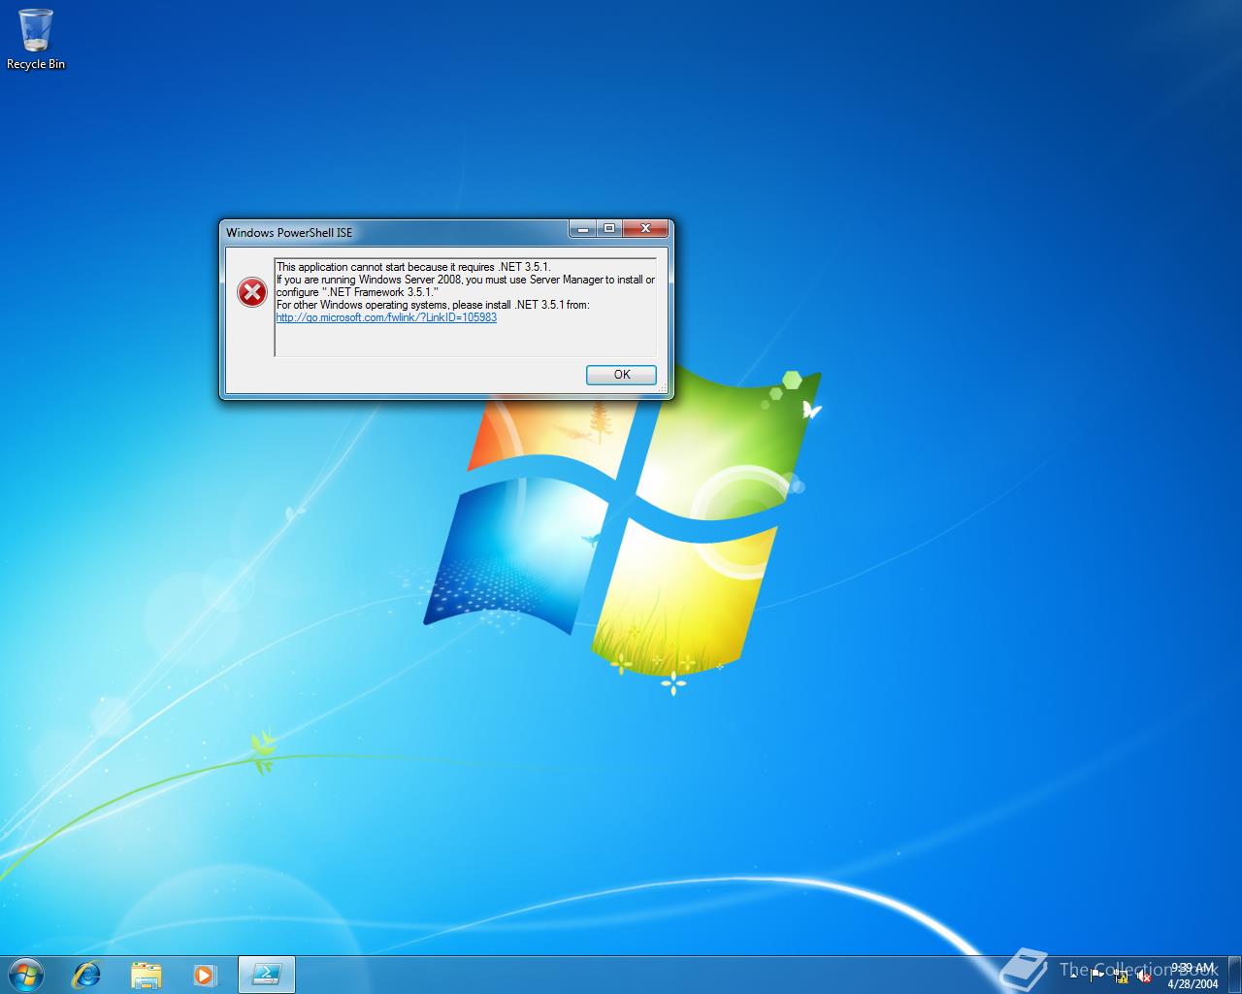Launch Windows Media Player from the taskbar
This screenshot has width=1242, height=994.
pos(204,974)
